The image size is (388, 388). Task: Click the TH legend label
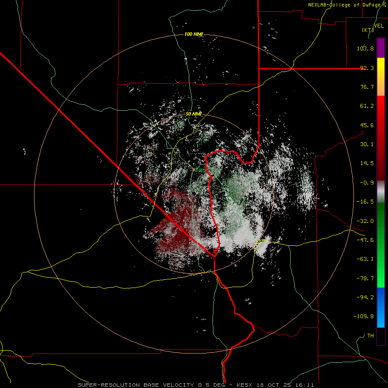pos(370,336)
